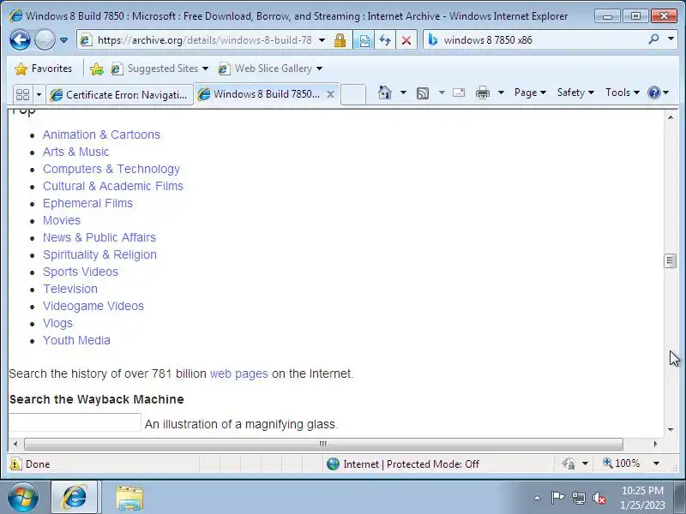Expand the Home button dropdown arrow
This screenshot has width=686, height=514.
coord(403,93)
